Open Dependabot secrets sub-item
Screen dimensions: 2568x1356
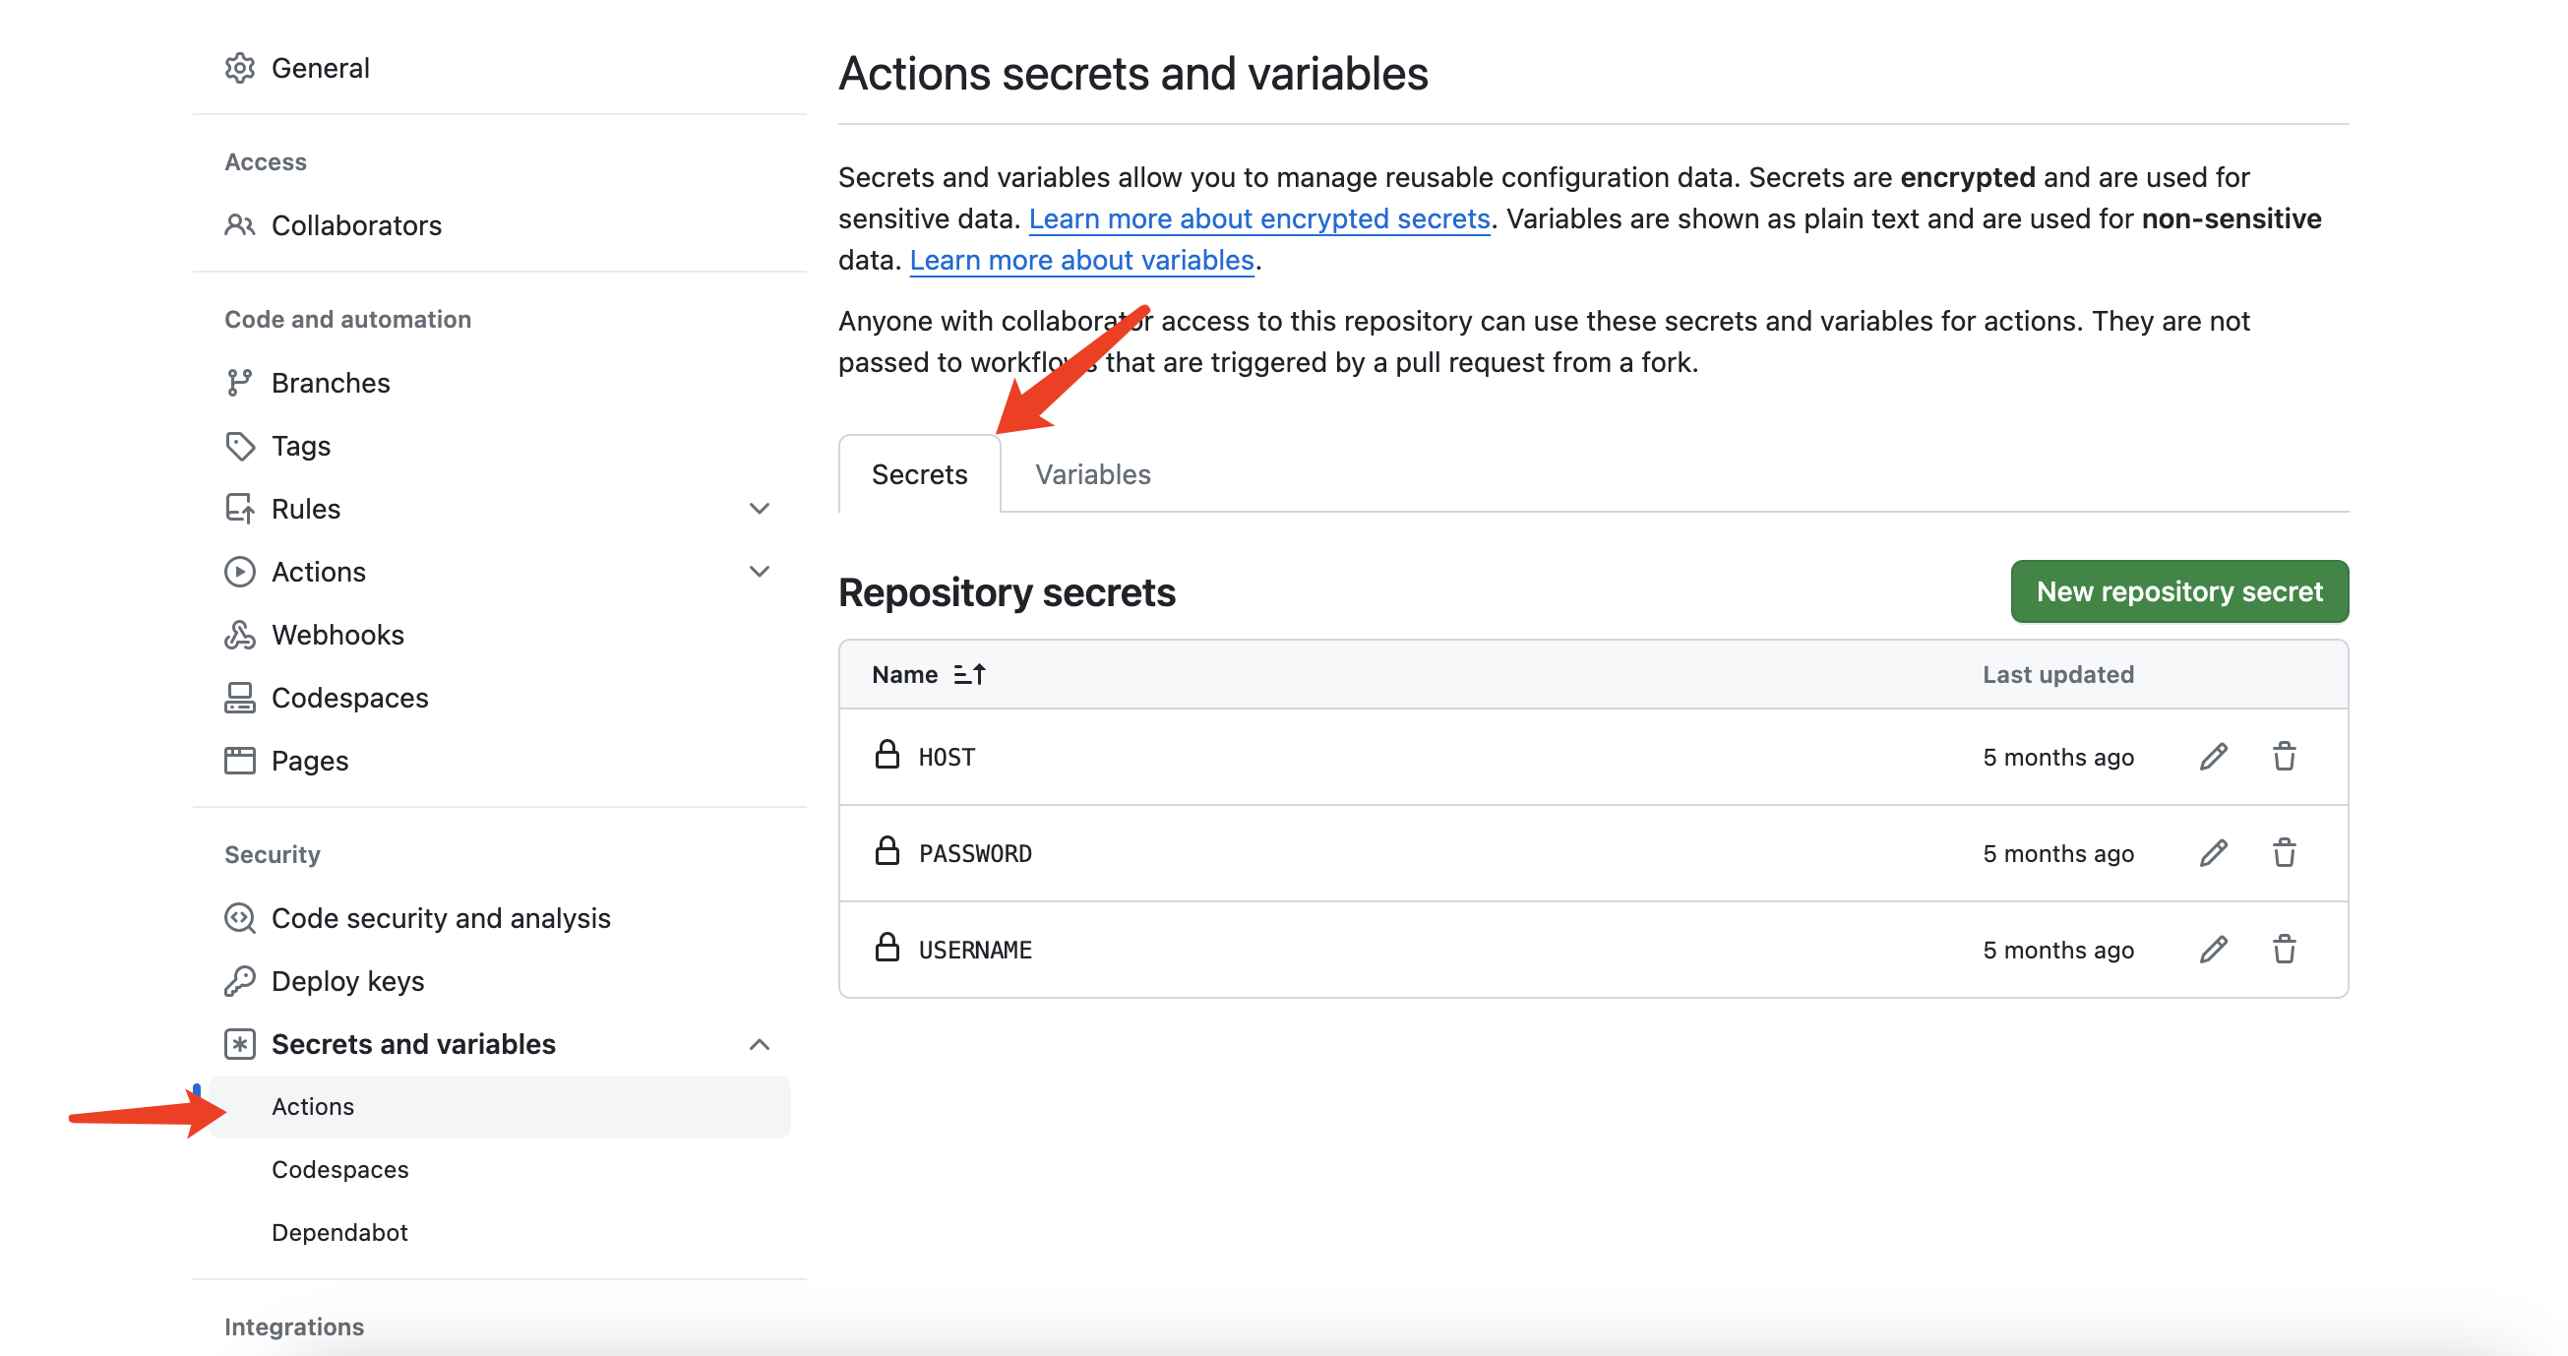pos(338,1232)
